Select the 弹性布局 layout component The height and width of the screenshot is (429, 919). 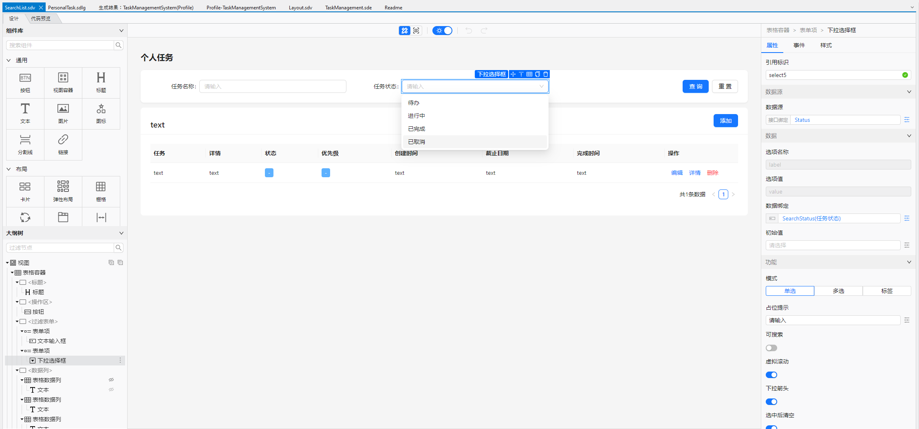[x=63, y=191]
